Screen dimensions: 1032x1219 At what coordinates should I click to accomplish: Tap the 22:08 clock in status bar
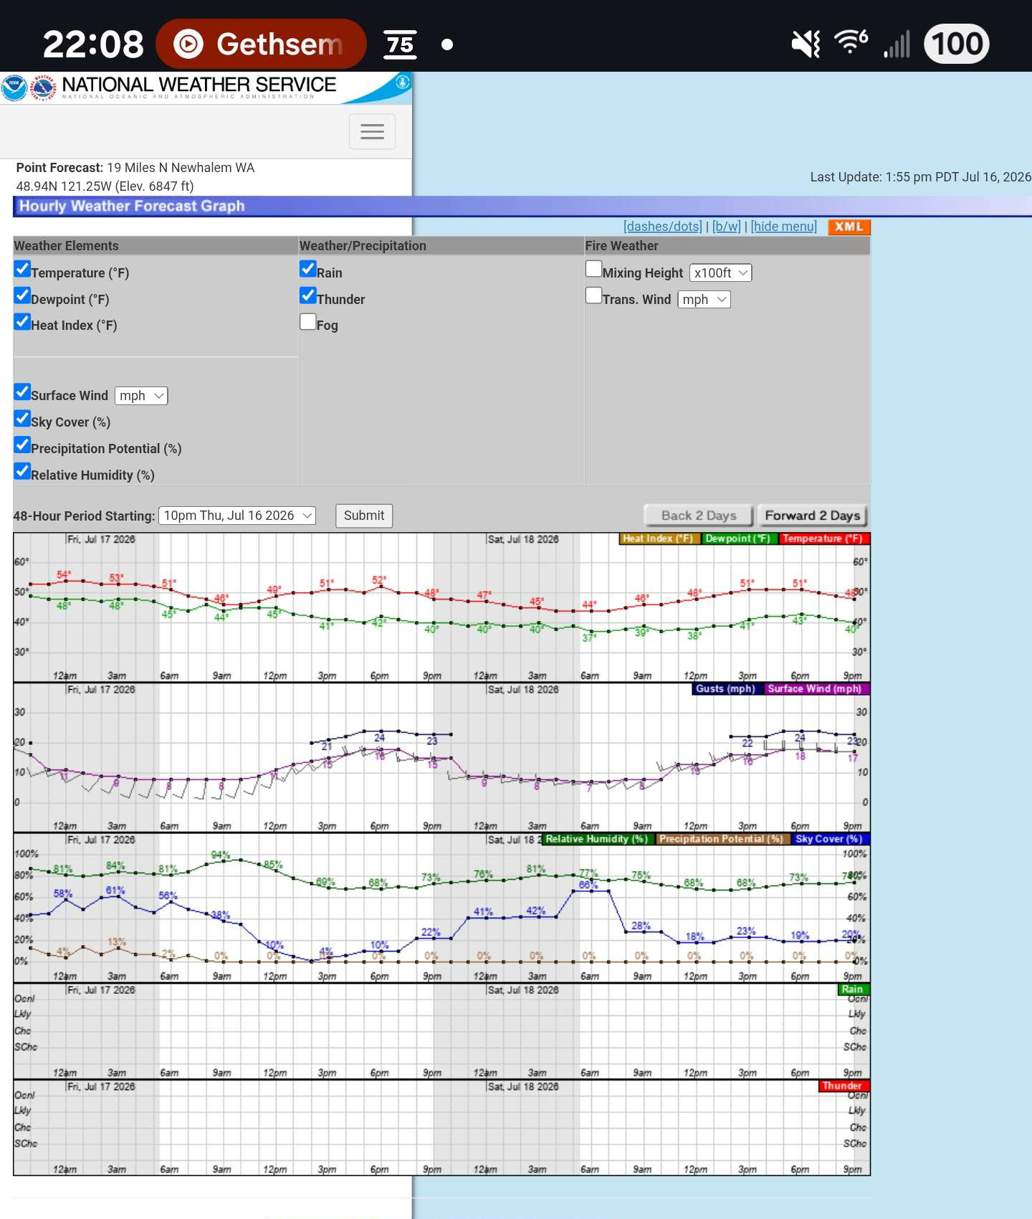tap(93, 44)
